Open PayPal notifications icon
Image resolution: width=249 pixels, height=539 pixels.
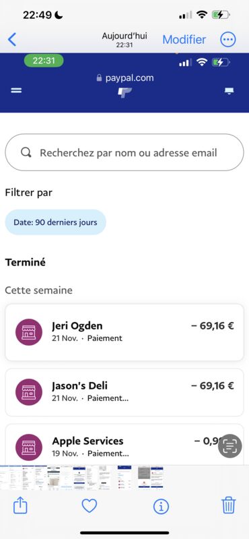point(229,91)
